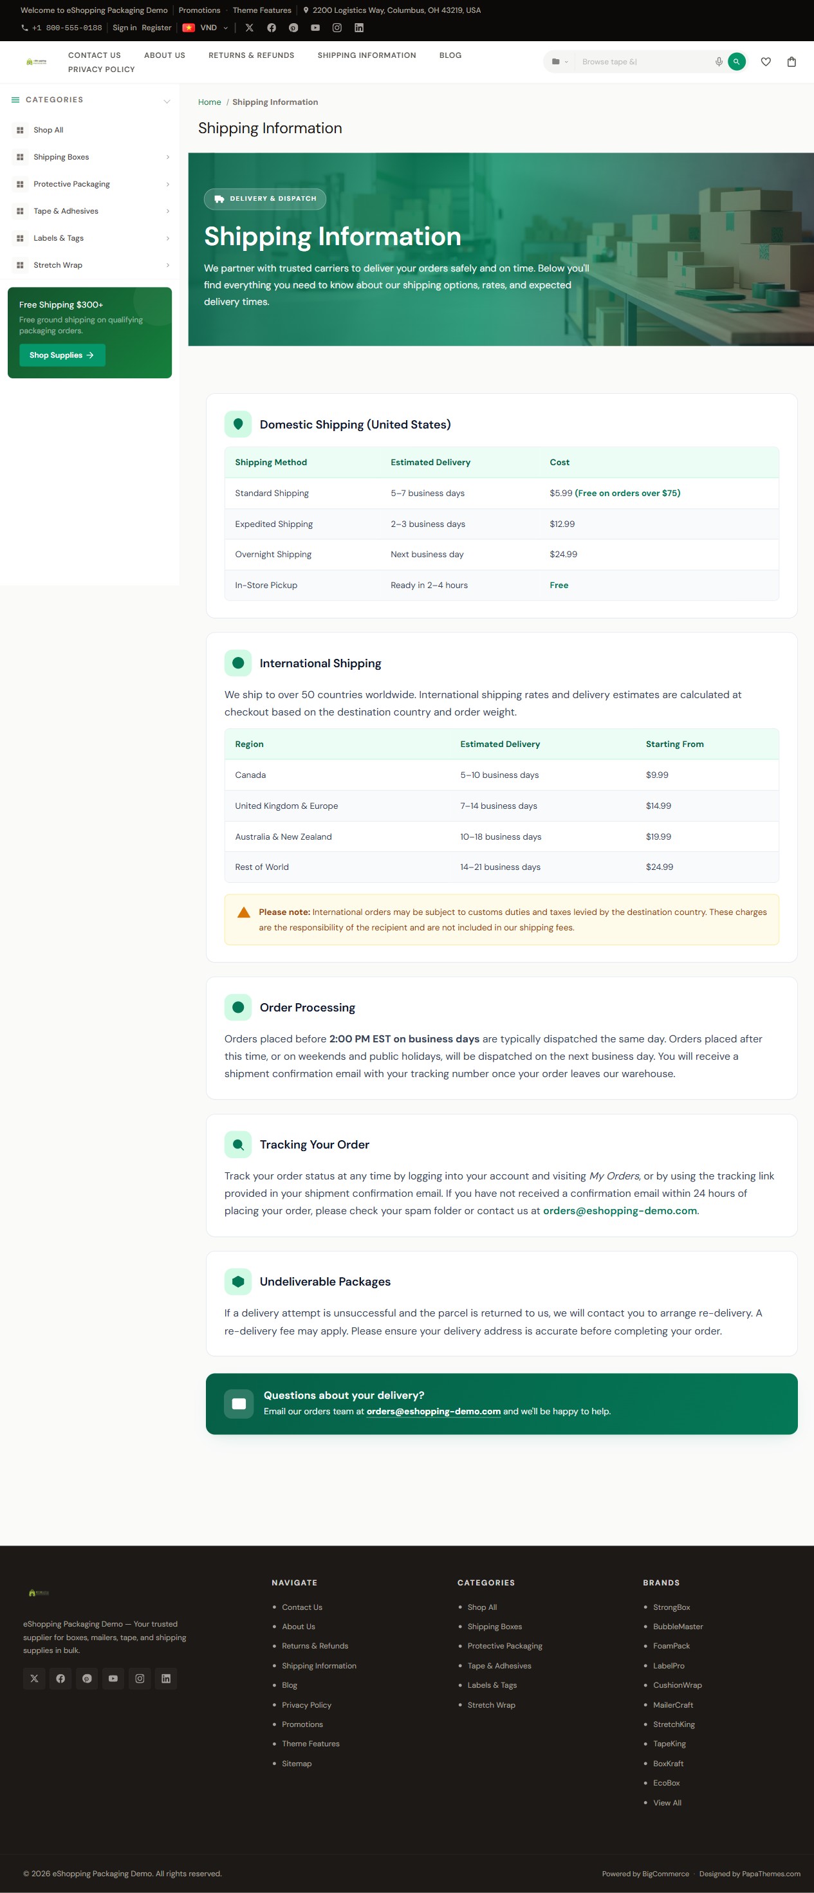Viewport: 814px width, 1893px height.
Task: Open the VND currency dropdown
Action: point(206,28)
